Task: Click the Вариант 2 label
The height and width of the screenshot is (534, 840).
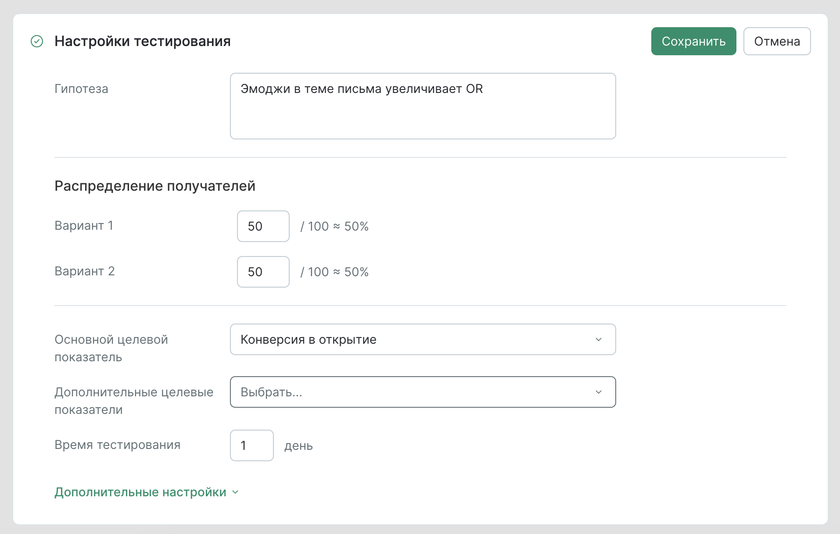Action: coord(85,271)
